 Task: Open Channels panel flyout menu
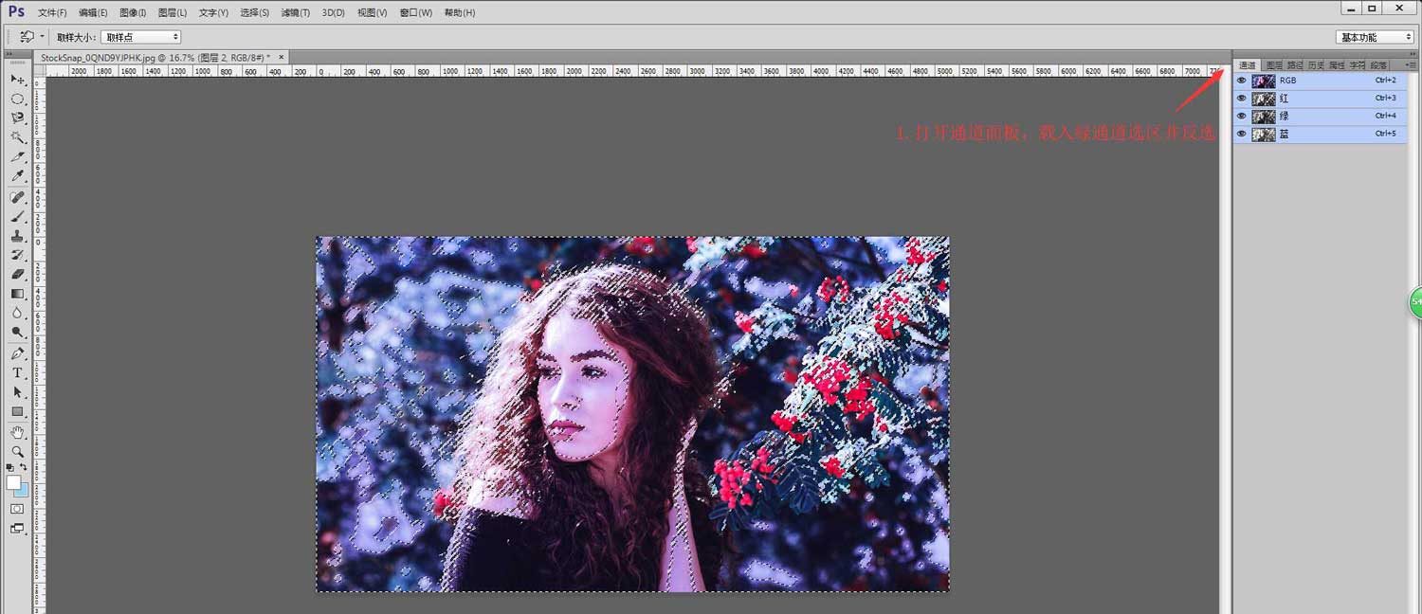coord(1409,65)
